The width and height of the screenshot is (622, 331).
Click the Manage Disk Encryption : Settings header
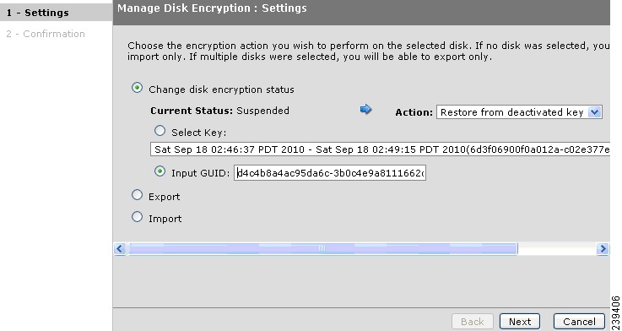[x=212, y=8]
